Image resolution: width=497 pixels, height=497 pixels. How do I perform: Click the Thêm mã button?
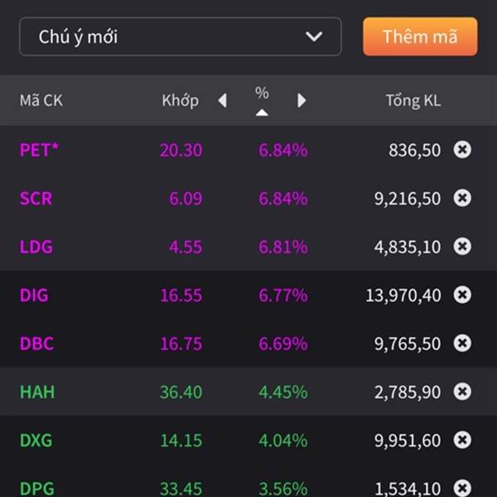420,36
